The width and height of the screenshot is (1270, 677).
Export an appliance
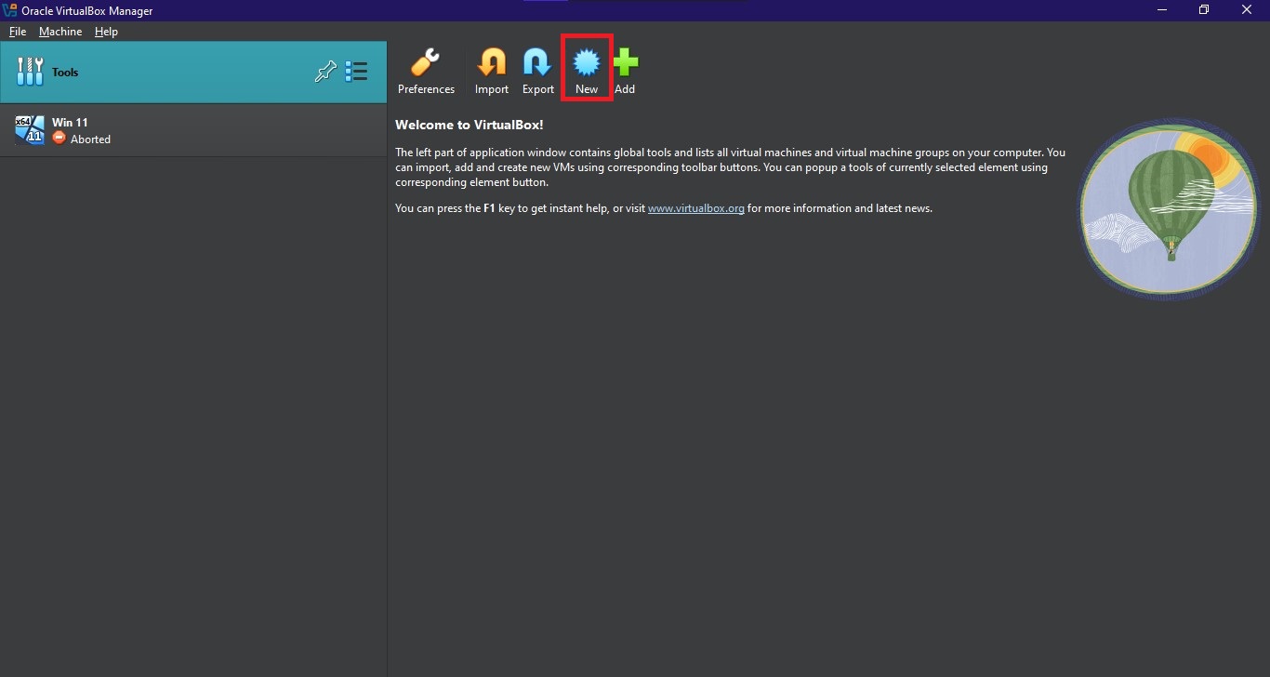537,67
